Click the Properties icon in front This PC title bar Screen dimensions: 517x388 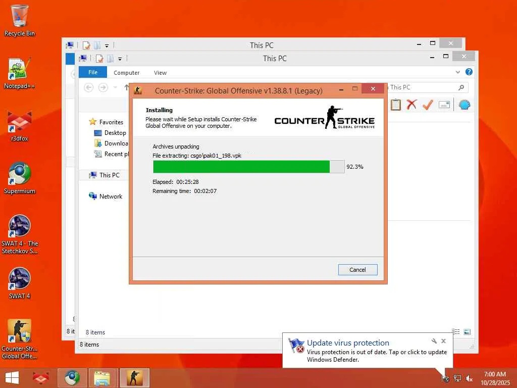99,59
